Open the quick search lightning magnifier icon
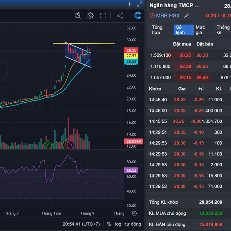Screen dimensions: 231x231 point(78,15)
